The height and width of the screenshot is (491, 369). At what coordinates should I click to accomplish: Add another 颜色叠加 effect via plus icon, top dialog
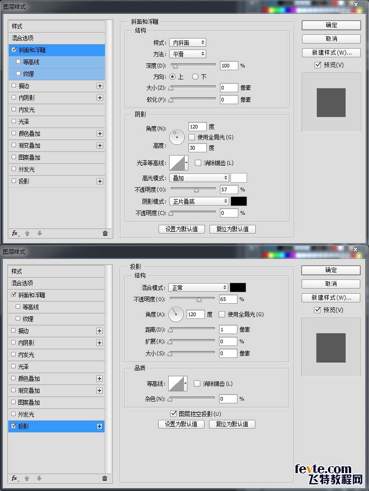tap(100, 134)
